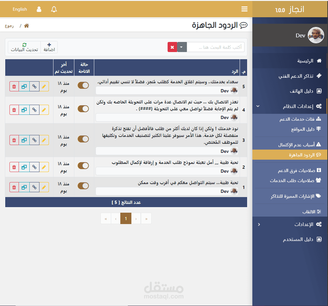This screenshot has height=306, width=328.
Task: Delete reply number 2 trash icon
Action: point(14,167)
